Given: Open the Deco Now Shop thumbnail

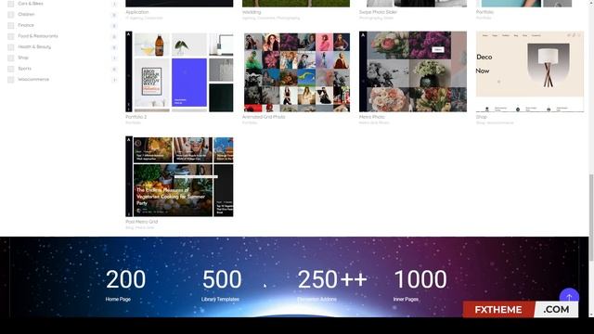Looking at the screenshot, I should [x=530, y=71].
